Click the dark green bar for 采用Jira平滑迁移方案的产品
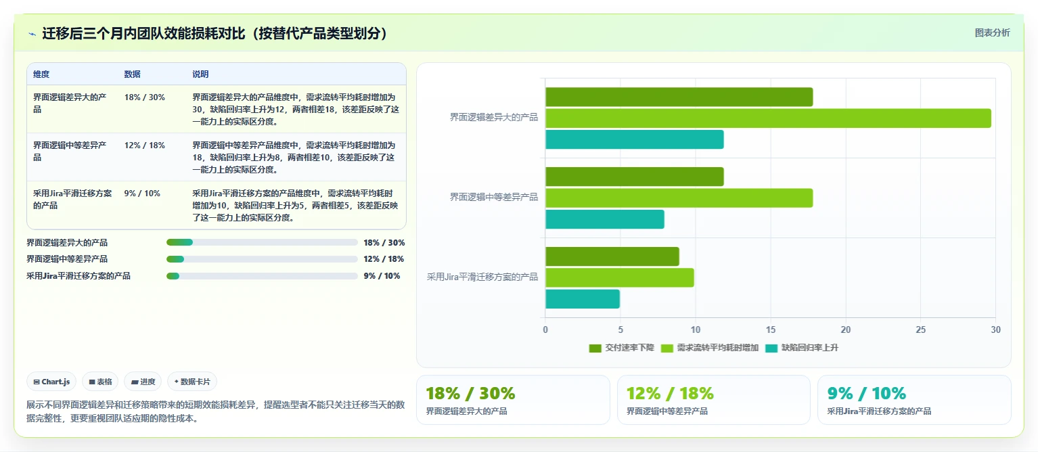This screenshot has height=452, width=1038. (x=612, y=256)
